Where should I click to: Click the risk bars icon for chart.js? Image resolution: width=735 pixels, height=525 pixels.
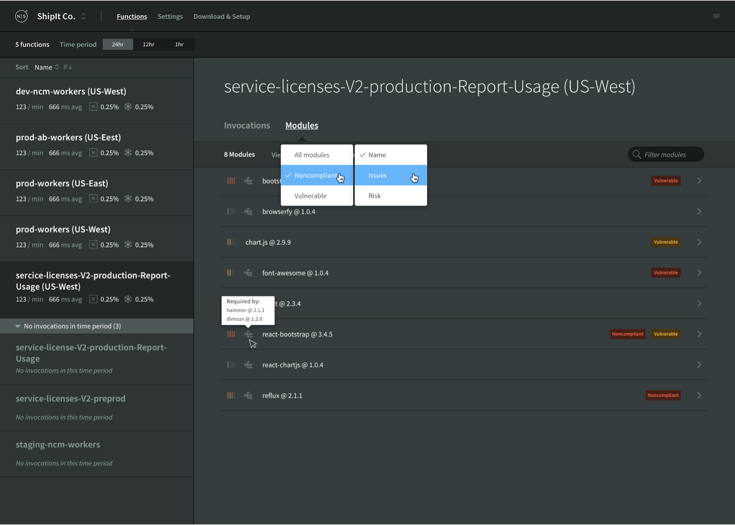(x=231, y=242)
